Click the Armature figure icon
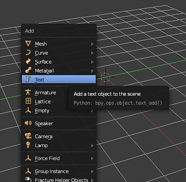Viewport: 186px width, 182px height. coord(28,92)
